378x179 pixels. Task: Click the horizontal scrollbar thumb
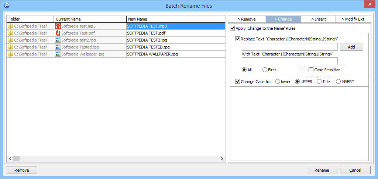coord(16,159)
